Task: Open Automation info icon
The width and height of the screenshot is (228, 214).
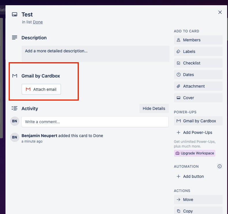Action: click(220, 166)
